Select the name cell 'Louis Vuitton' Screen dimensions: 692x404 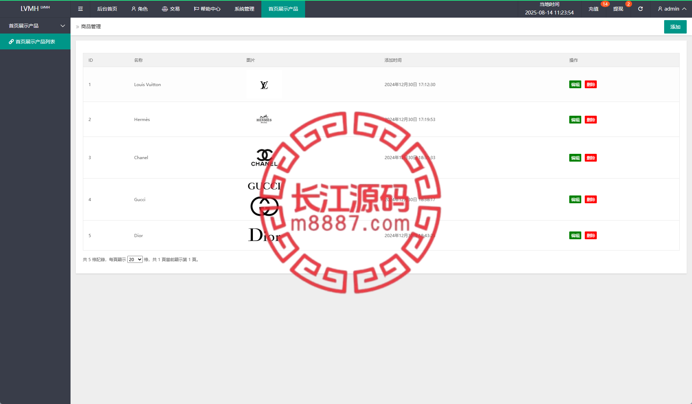click(x=147, y=85)
